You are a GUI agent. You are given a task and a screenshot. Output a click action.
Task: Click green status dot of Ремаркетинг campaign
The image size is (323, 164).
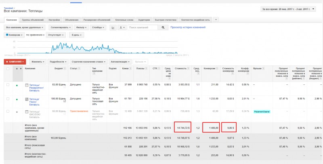tap(17, 85)
